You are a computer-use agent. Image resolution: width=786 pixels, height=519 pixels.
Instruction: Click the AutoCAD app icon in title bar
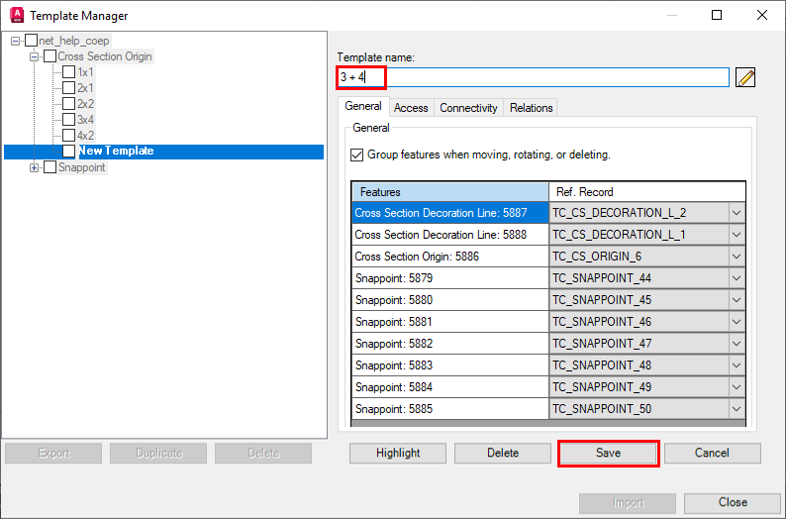pyautogui.click(x=17, y=16)
